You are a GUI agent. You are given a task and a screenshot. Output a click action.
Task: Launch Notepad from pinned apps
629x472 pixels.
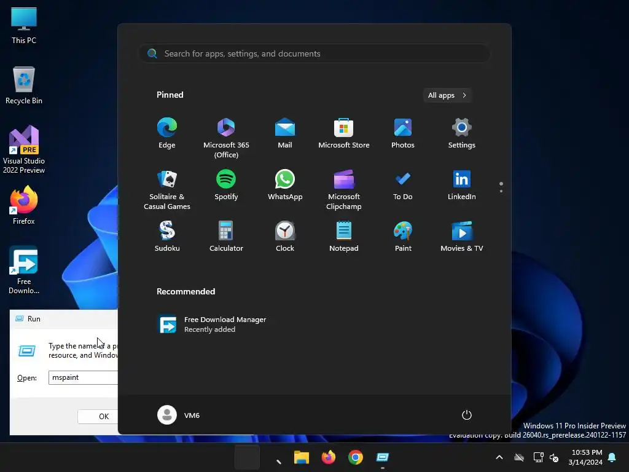point(344,237)
